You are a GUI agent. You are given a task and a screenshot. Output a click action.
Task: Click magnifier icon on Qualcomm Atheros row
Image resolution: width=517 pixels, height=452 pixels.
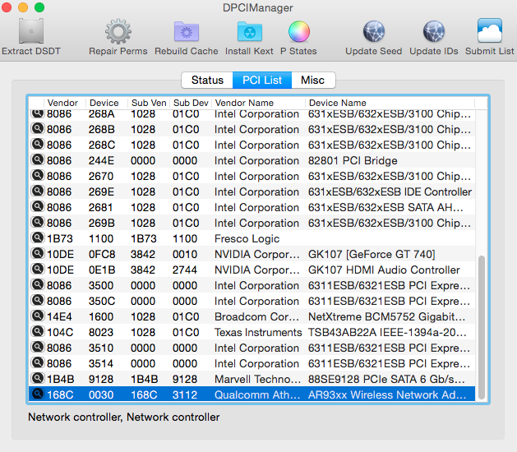(38, 394)
